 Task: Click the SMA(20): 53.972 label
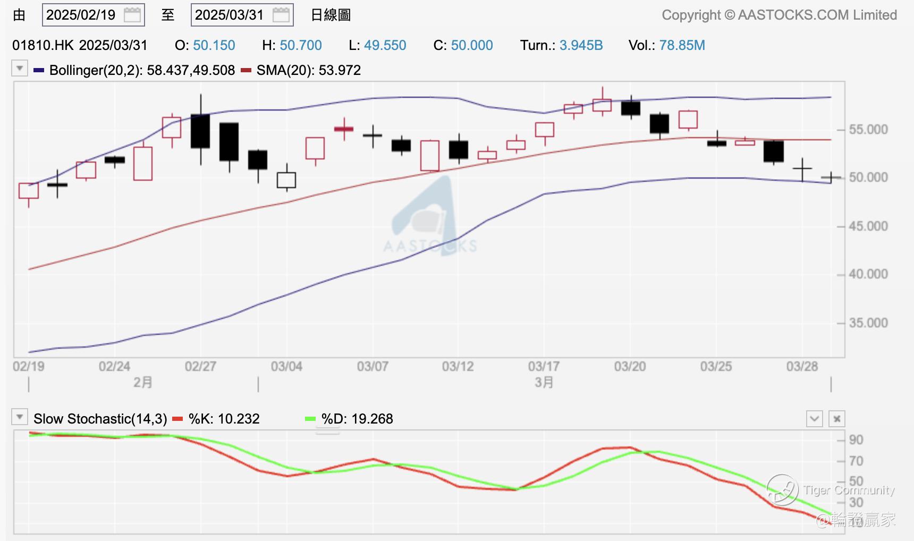click(309, 70)
